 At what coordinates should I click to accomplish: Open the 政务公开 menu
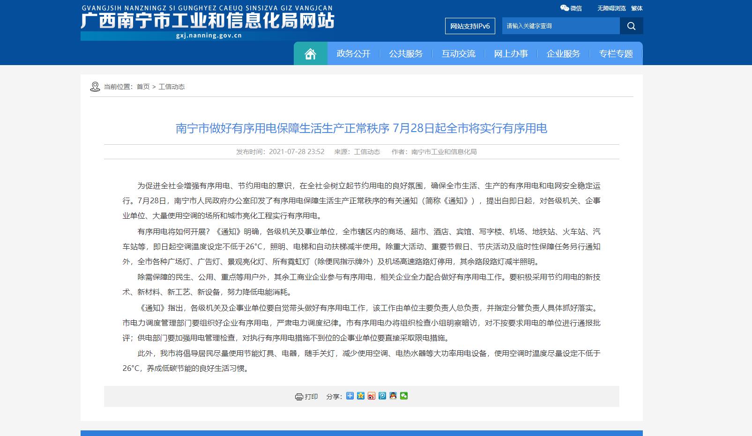click(x=353, y=54)
